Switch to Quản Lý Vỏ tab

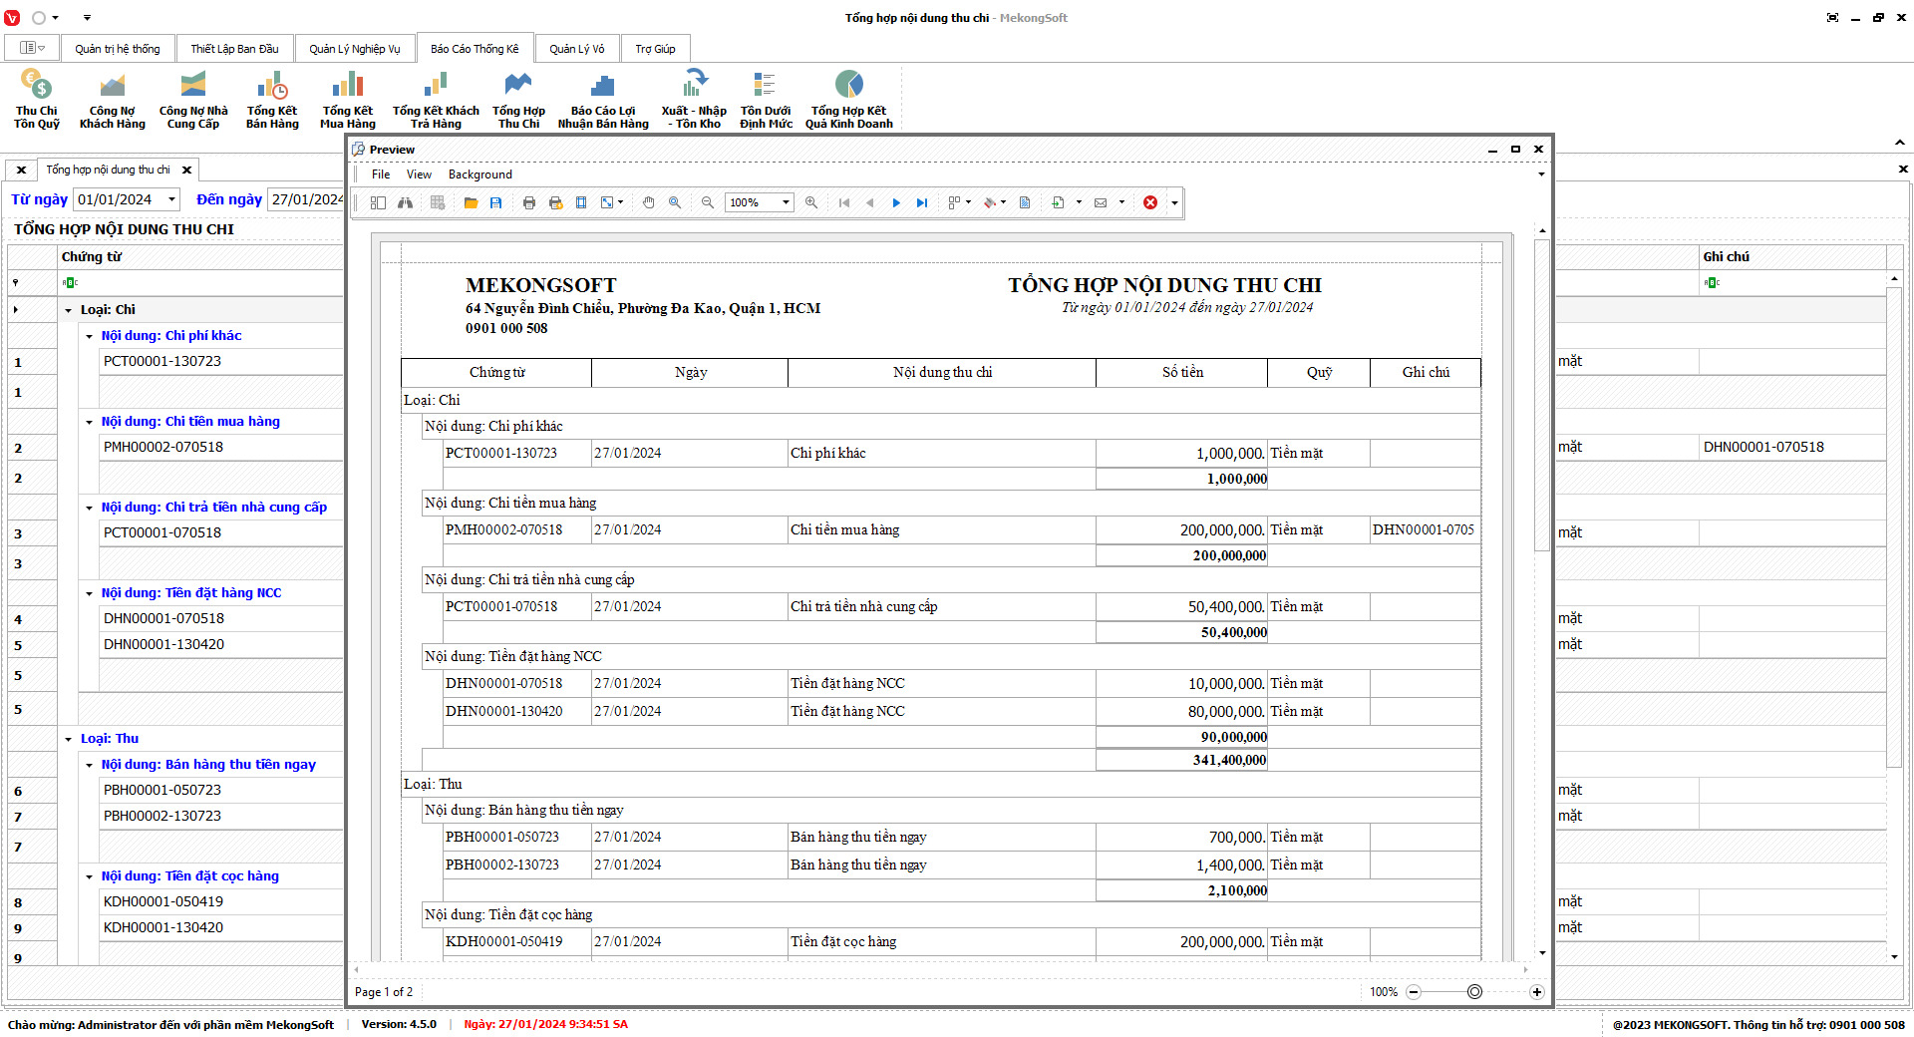point(576,49)
